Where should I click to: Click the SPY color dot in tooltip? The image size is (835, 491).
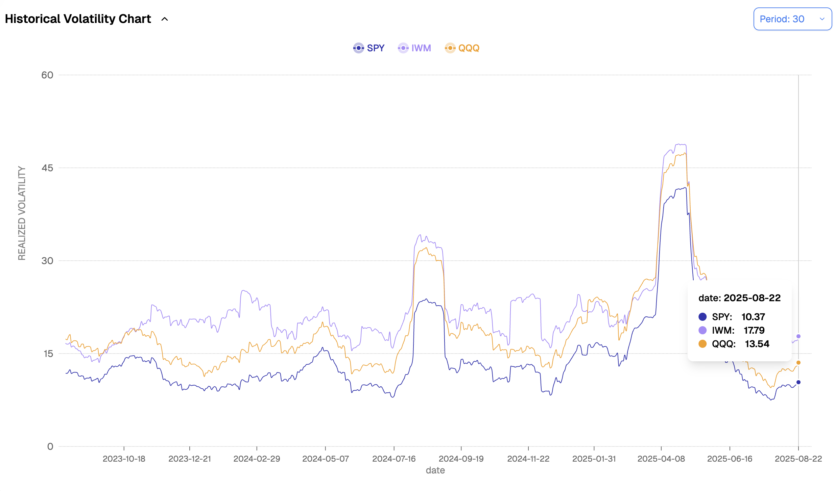[702, 317]
